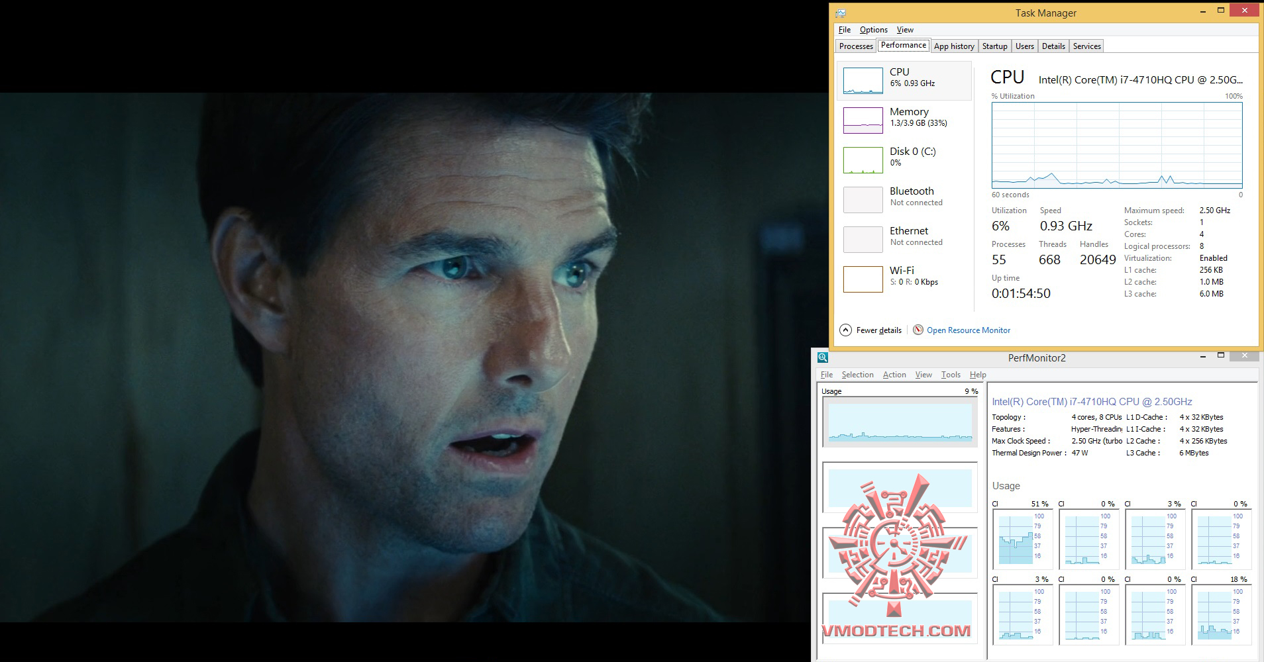Click the L1 cache value 256 KB

pyautogui.click(x=1211, y=270)
